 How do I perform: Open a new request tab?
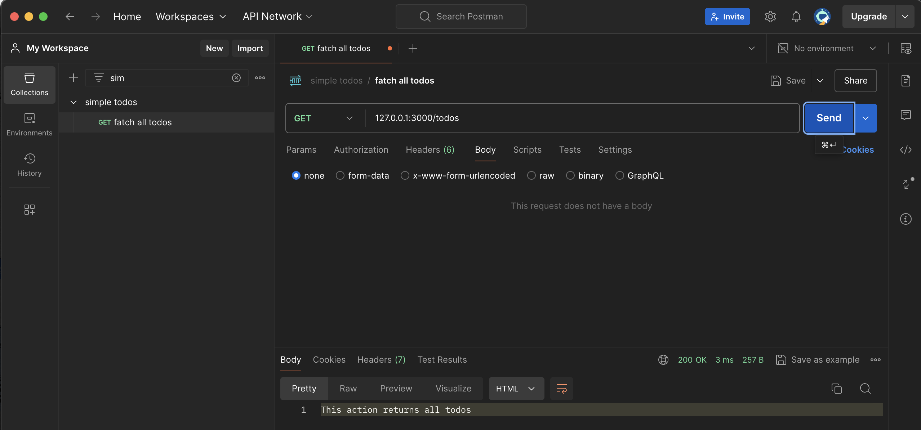413,48
